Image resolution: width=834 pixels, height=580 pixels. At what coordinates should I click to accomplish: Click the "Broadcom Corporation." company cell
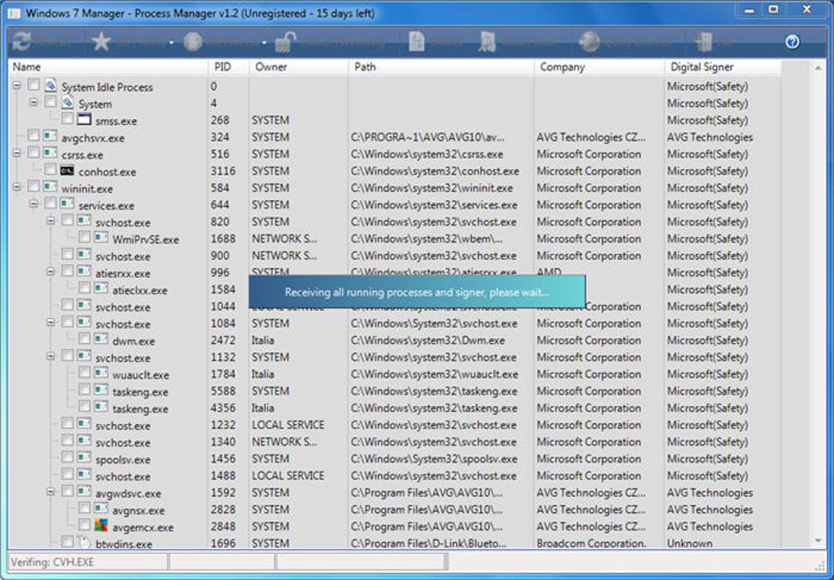click(x=591, y=543)
